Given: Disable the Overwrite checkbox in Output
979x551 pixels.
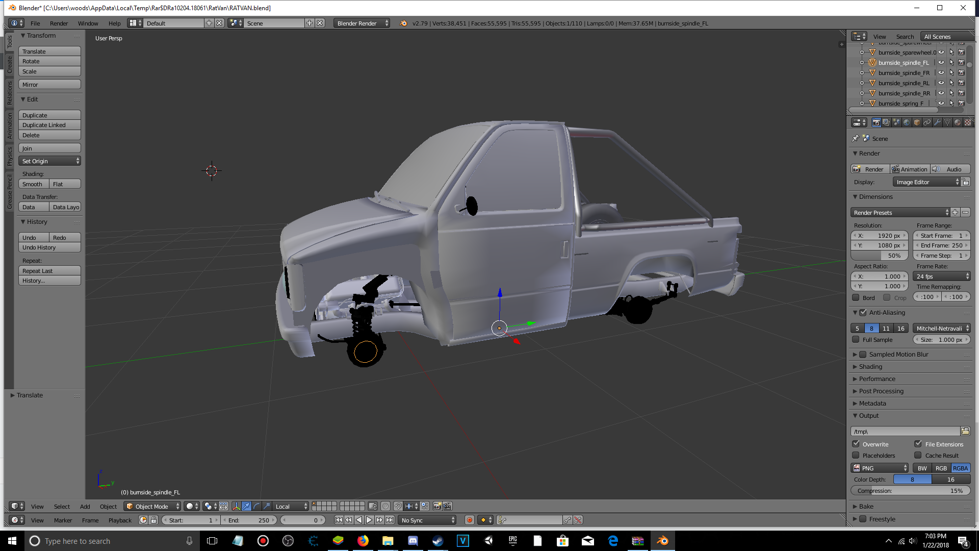Looking at the screenshot, I should 856,444.
